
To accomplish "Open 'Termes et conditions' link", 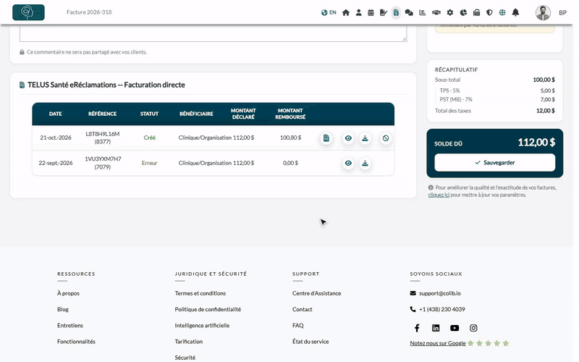I will (x=200, y=293).
